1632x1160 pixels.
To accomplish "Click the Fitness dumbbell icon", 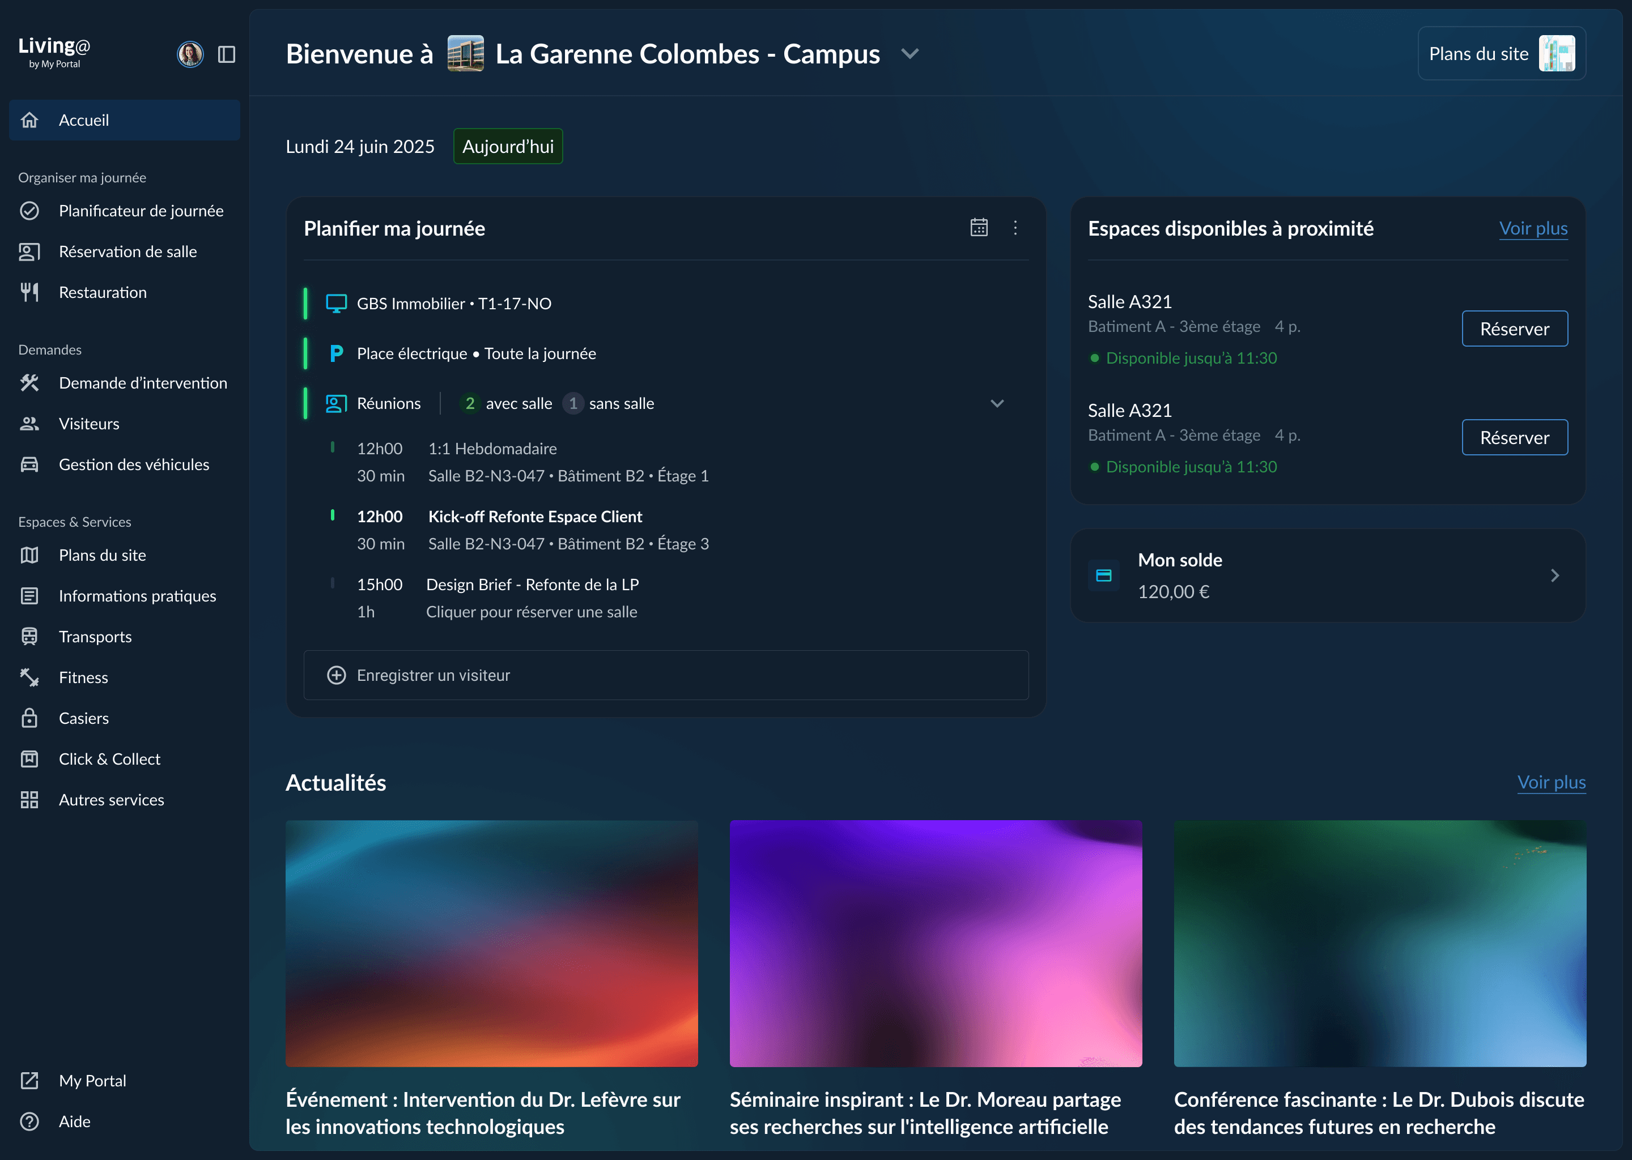I will click(x=29, y=677).
